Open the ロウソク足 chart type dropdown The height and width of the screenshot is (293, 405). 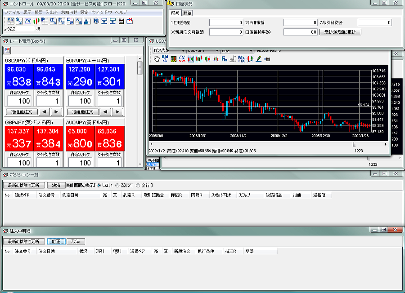(x=169, y=50)
